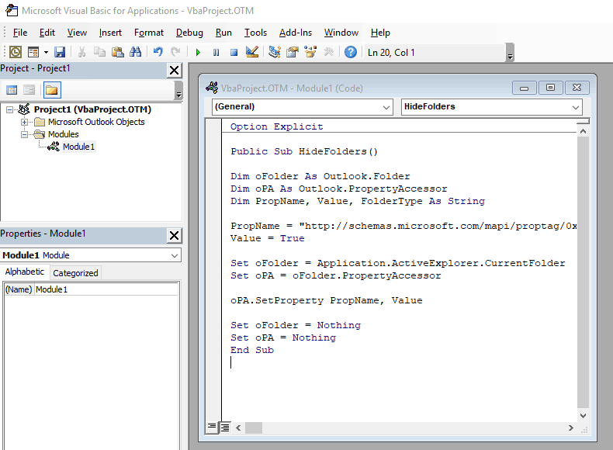The width and height of the screenshot is (613, 450).
Task: Open Project Explorer toolbar icon
Action: 275,52
